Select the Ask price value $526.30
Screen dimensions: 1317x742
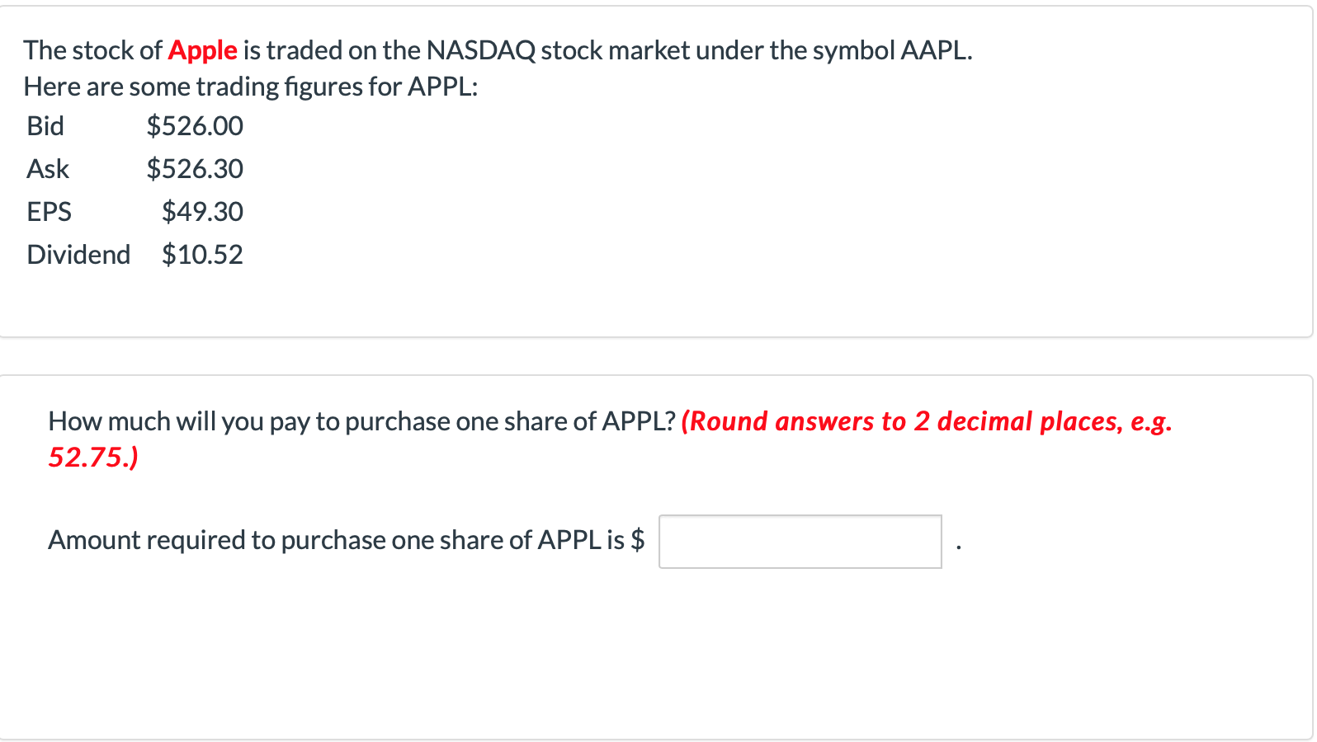click(x=195, y=169)
